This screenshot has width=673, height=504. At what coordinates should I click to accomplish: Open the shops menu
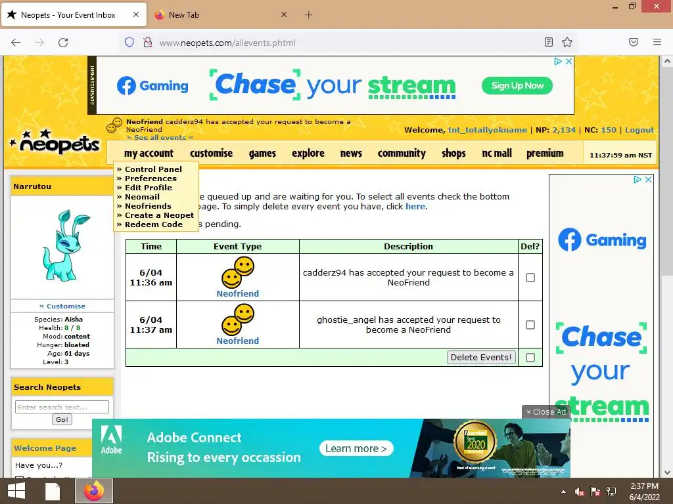tap(453, 154)
